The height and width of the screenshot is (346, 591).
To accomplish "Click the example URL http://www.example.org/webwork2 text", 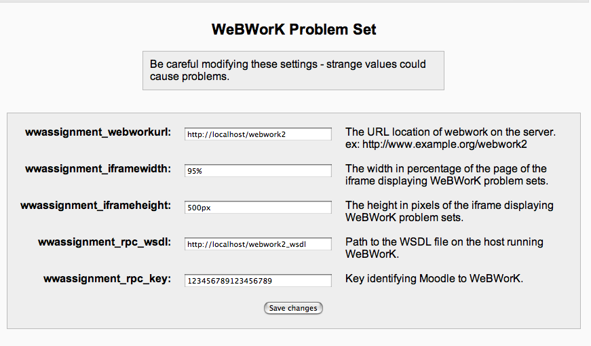I will pos(444,145).
